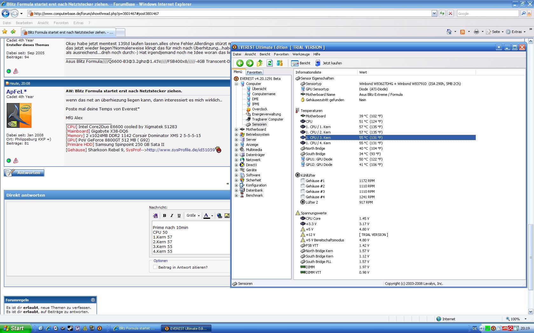534x333 pixels.
Task: Collapse the Computer tree node
Action: [236, 84]
